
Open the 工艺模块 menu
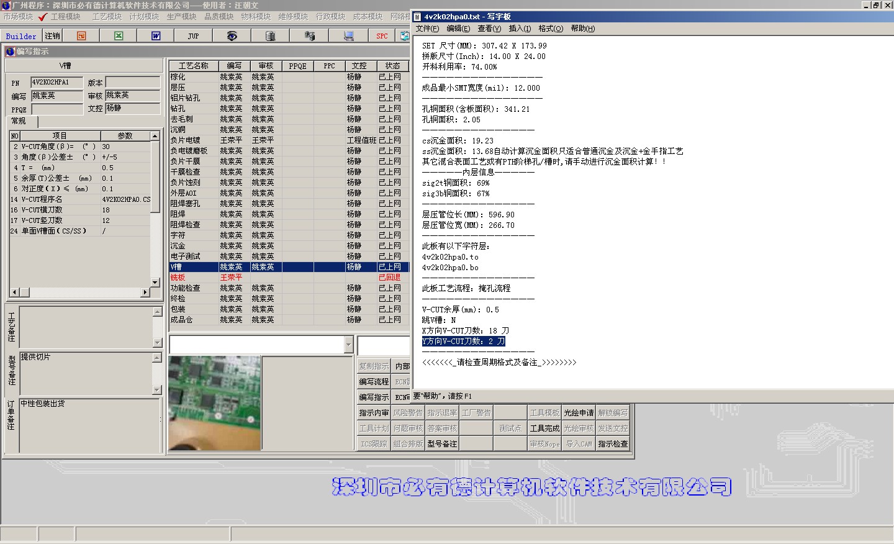click(107, 17)
